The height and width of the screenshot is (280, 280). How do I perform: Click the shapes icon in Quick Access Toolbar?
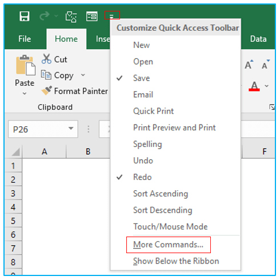click(x=71, y=17)
